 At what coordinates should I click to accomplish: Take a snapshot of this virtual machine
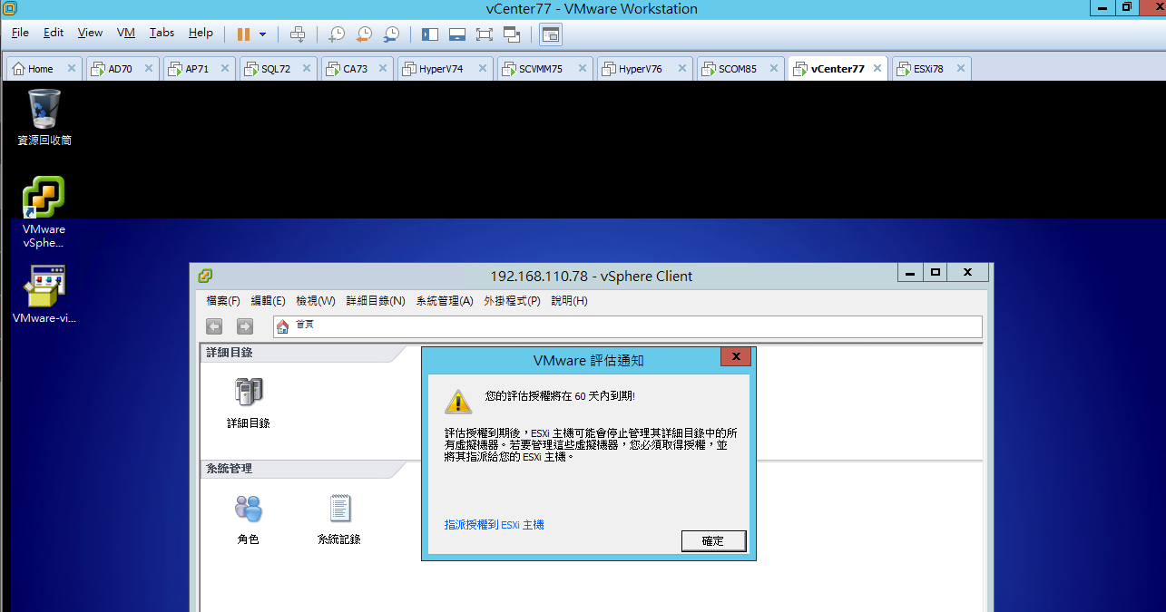coord(336,34)
